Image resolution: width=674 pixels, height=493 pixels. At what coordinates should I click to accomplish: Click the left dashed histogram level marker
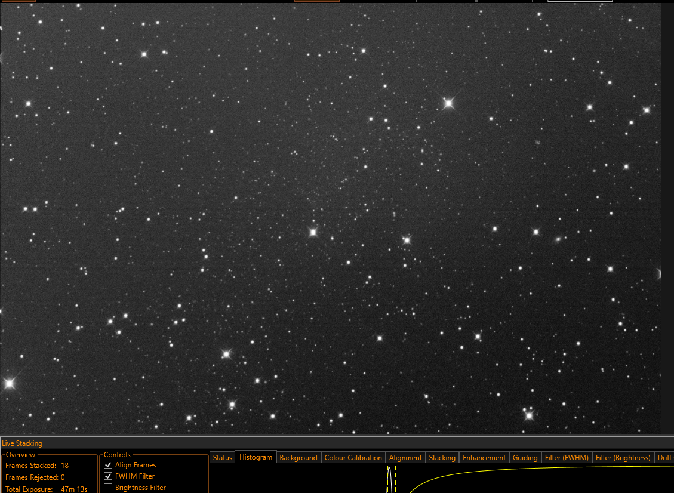[x=387, y=479]
